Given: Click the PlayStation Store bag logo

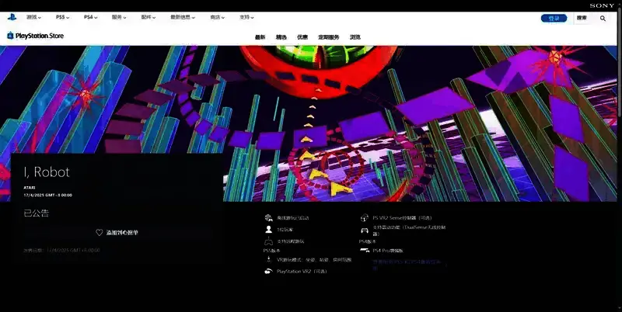Looking at the screenshot, I should coord(10,36).
